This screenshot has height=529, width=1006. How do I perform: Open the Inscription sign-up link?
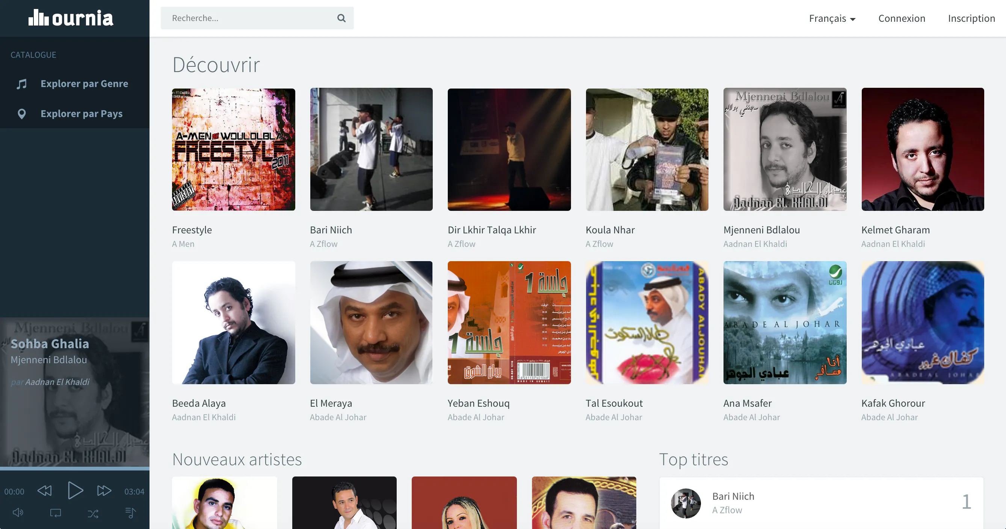[x=972, y=18]
